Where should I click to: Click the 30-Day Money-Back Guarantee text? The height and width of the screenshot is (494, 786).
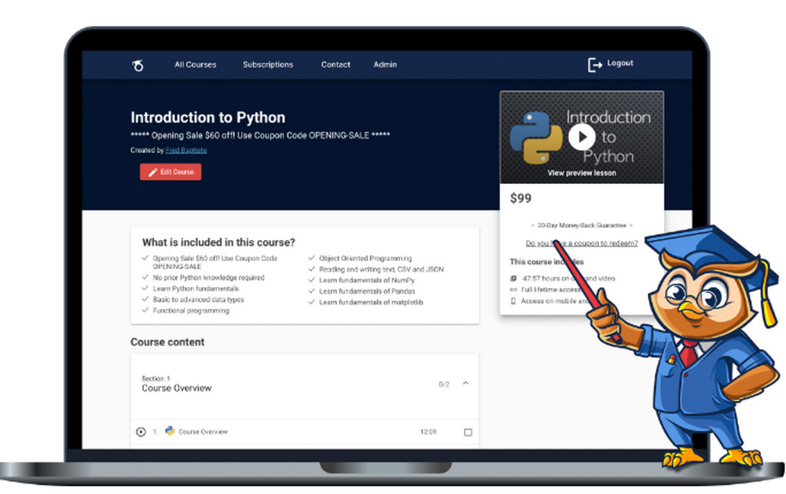(x=582, y=226)
